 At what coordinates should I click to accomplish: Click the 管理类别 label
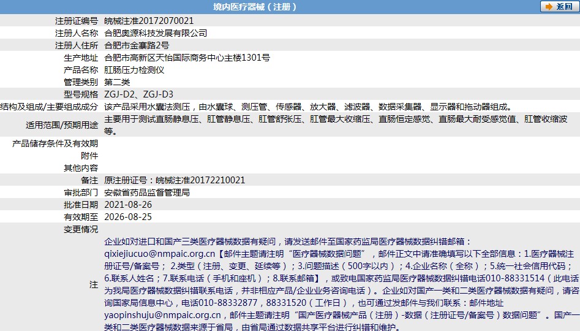[x=81, y=82]
